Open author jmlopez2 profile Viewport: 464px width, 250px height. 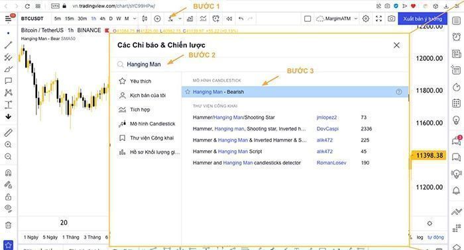327,118
